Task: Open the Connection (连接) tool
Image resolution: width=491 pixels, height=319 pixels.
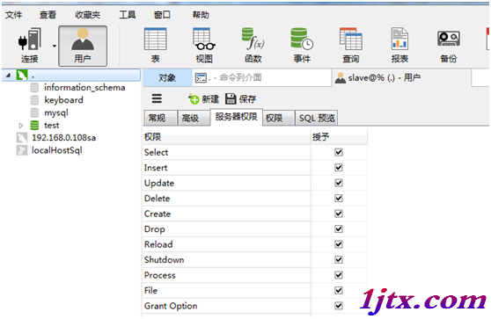Action: tap(30, 46)
